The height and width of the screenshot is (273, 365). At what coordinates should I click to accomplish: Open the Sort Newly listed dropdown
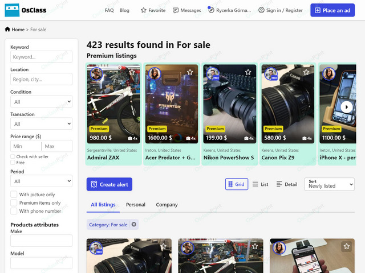coord(329,184)
